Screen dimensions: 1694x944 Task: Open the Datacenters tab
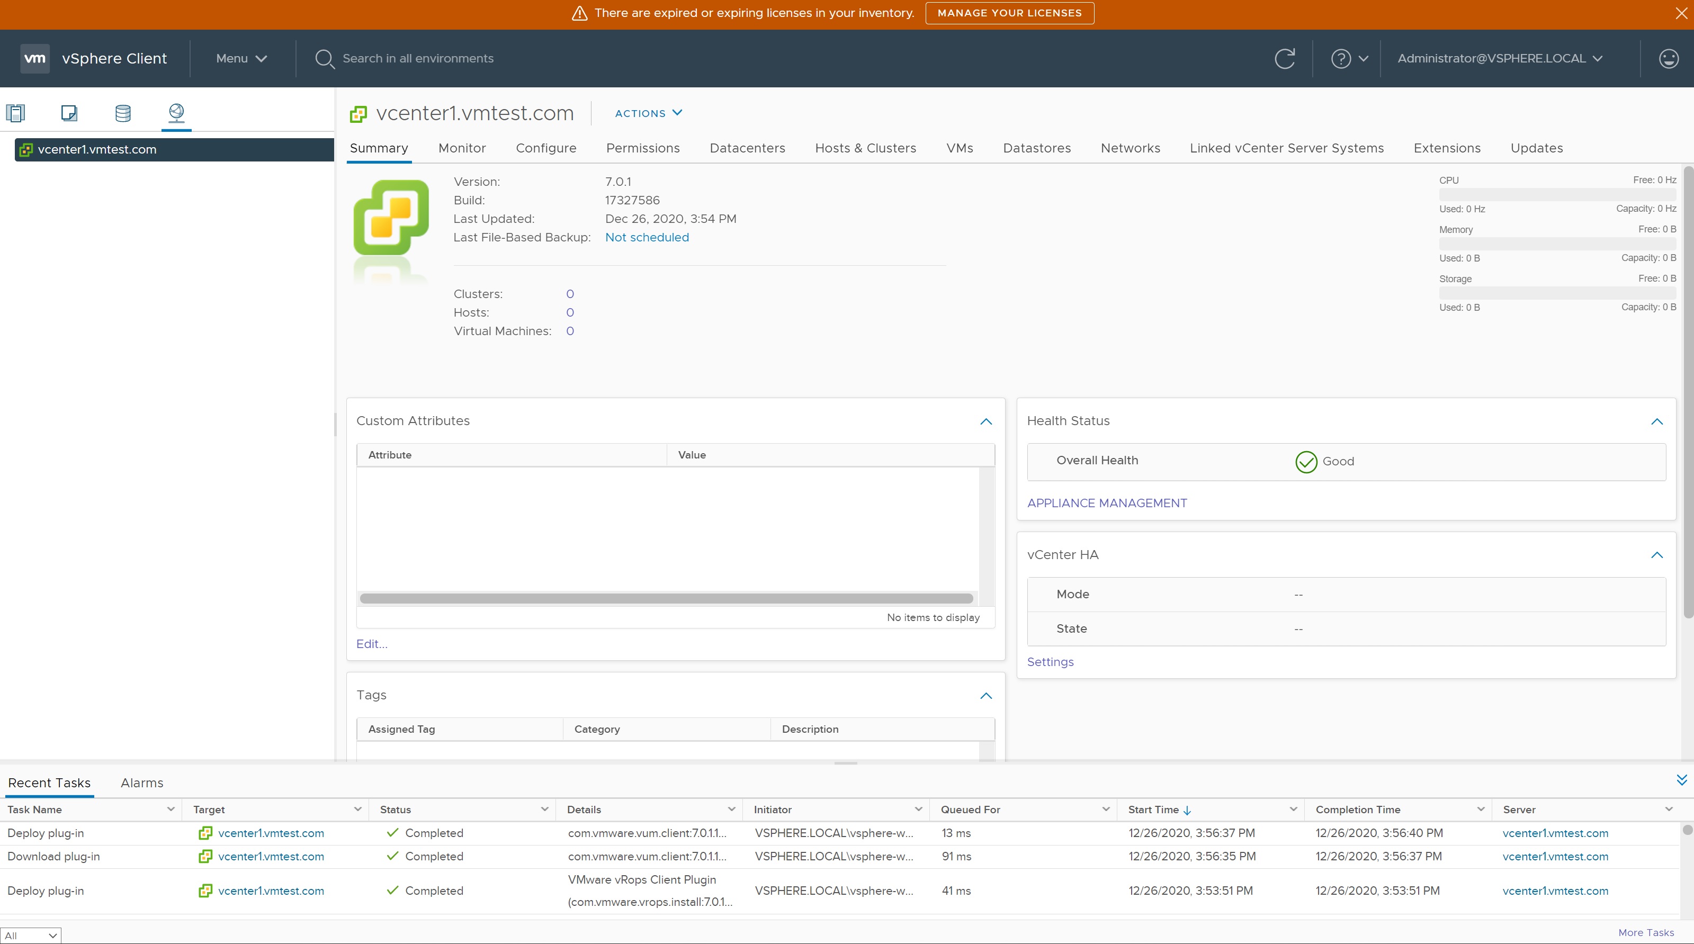pyautogui.click(x=747, y=149)
